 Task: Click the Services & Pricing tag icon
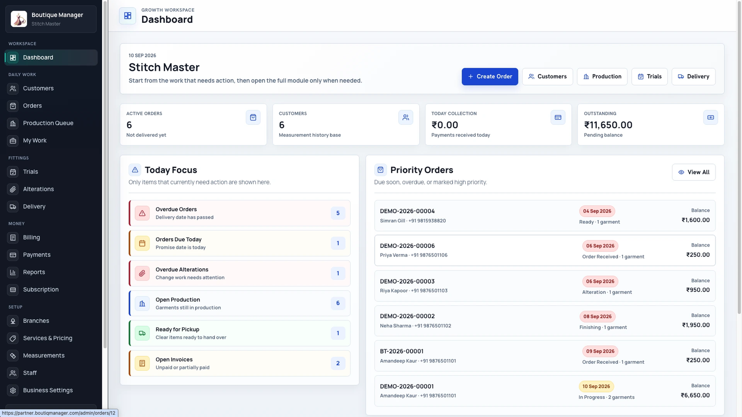pyautogui.click(x=13, y=338)
